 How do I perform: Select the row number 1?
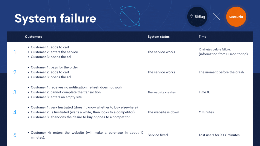pyautogui.click(x=15, y=52)
